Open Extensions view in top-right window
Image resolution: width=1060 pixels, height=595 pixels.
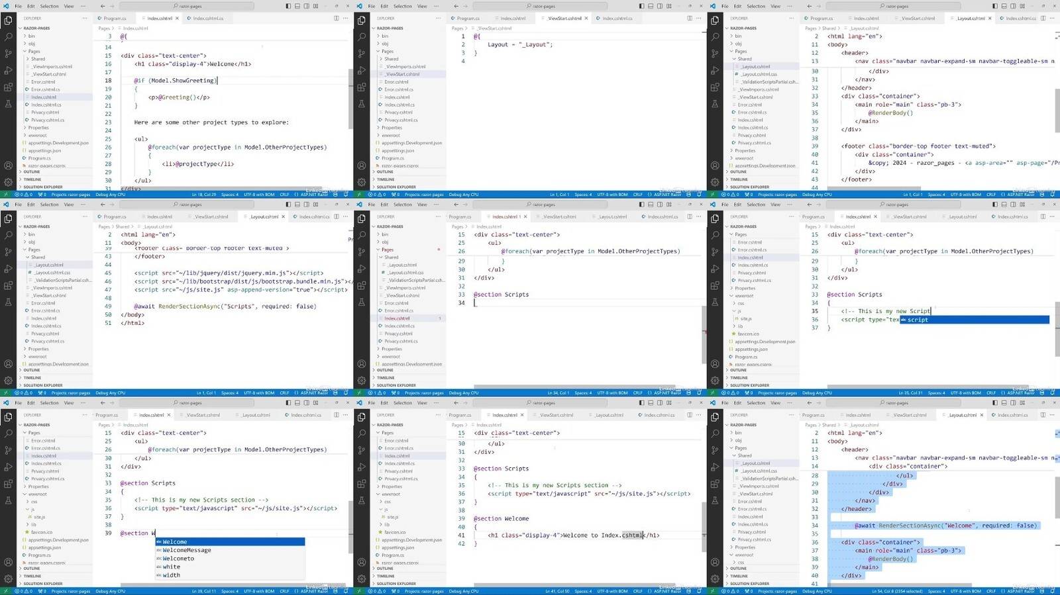(x=715, y=87)
